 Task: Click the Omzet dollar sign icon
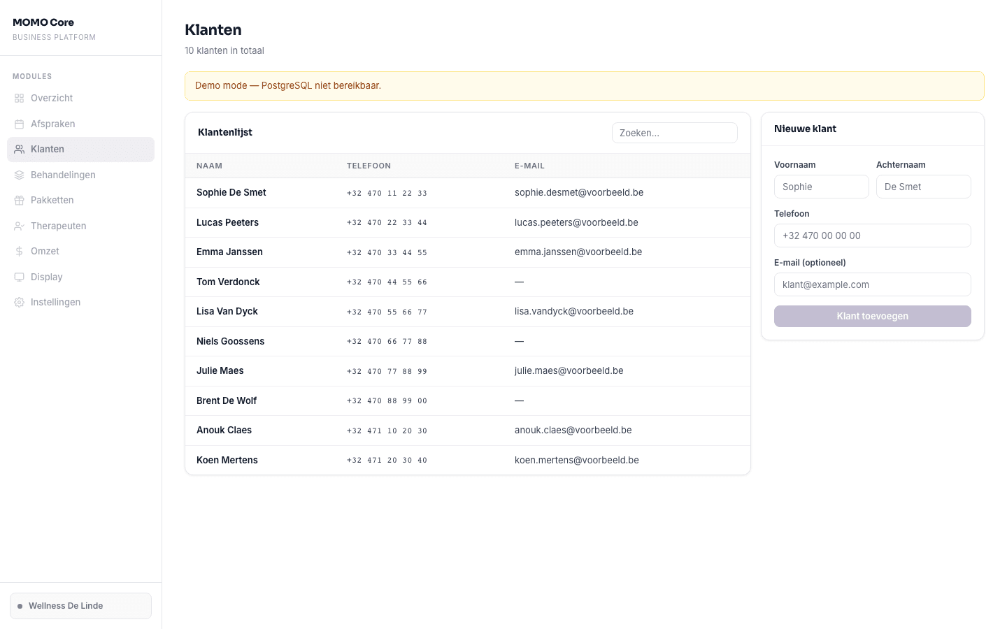20,252
